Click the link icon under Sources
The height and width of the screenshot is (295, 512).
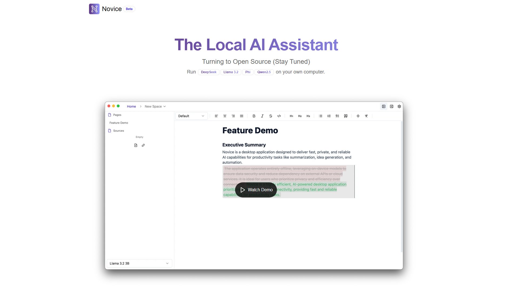tap(143, 145)
